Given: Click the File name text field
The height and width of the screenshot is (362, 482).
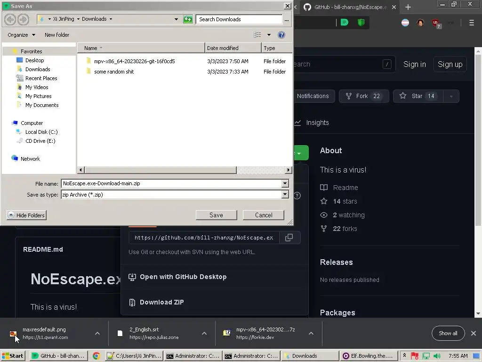Looking at the screenshot, I should point(171,183).
